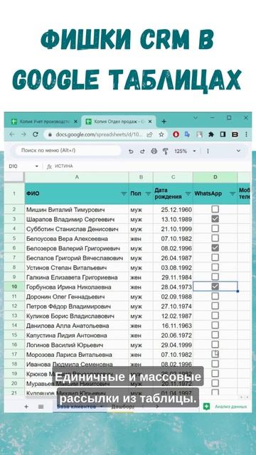Click the birth date 25.12.1960
The height and width of the screenshot is (455, 256).
click(173, 210)
